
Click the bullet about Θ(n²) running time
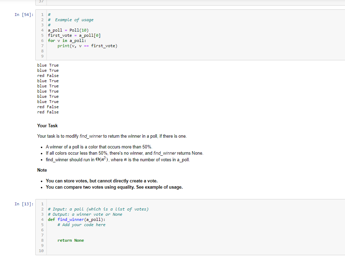coord(118,160)
